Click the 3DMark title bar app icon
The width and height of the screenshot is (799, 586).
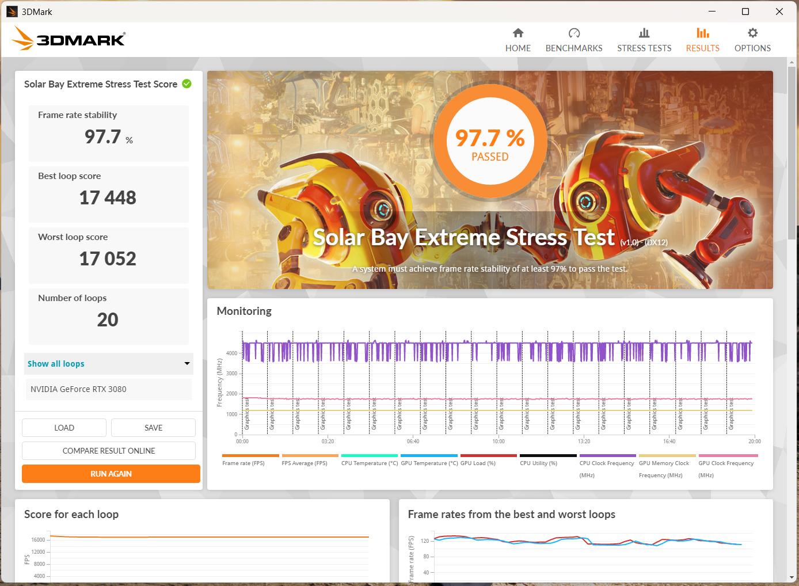[12, 12]
